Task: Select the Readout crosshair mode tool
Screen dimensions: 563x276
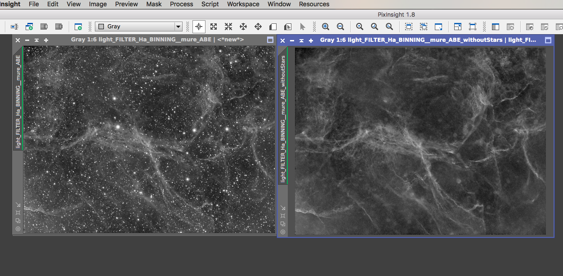Action: pyautogui.click(x=199, y=27)
